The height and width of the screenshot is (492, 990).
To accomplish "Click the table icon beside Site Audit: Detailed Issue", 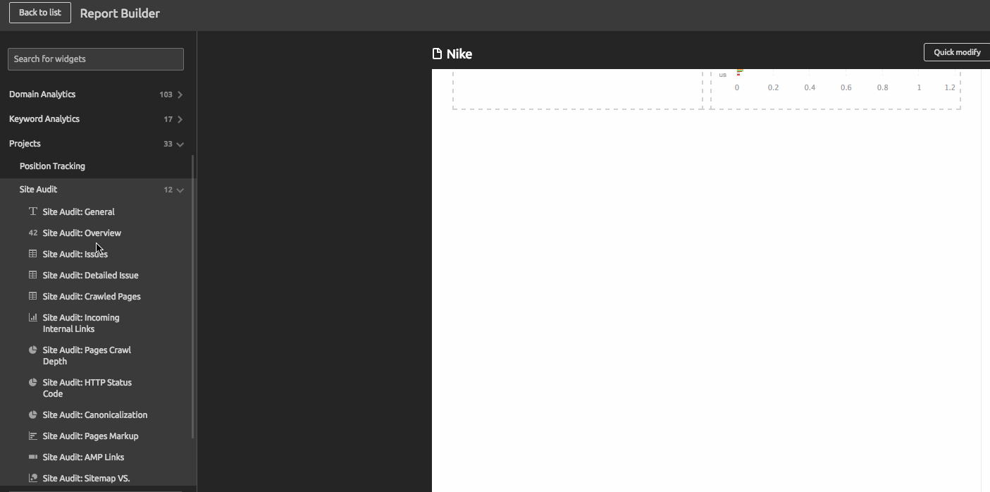I will tap(32, 275).
